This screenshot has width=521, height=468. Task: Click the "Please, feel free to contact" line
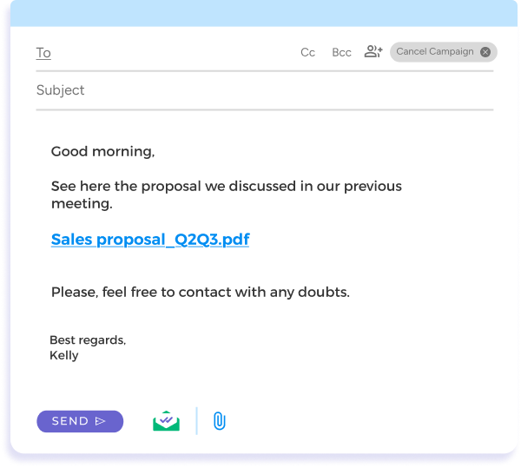pyautogui.click(x=200, y=293)
